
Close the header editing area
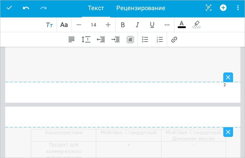tap(228, 132)
